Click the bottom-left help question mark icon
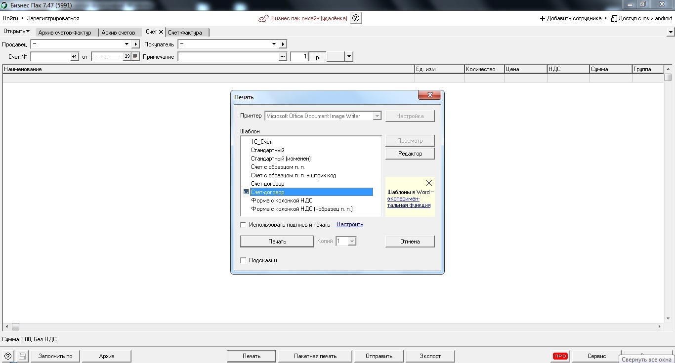The image size is (675, 363). pos(8,356)
